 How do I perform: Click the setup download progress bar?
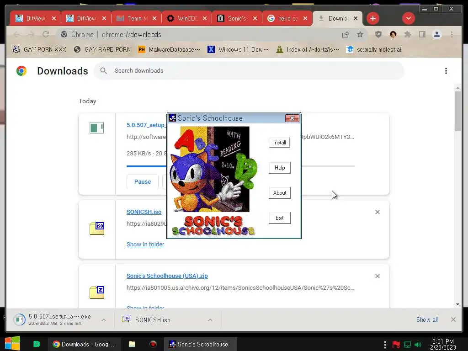pyautogui.click(x=240, y=166)
